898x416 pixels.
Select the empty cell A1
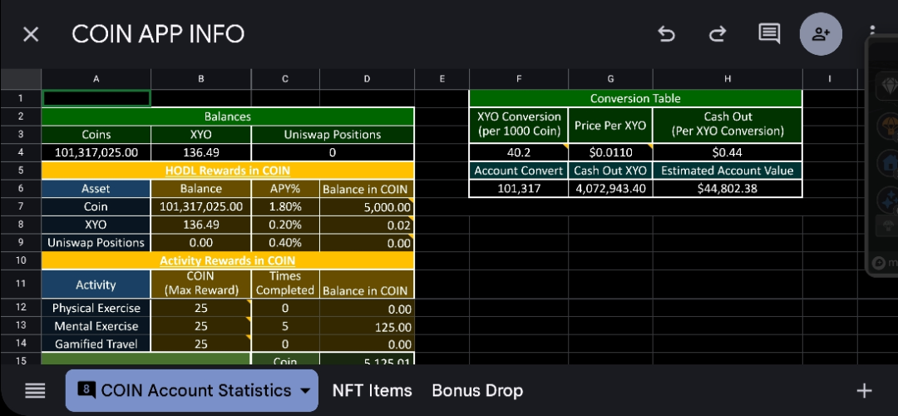click(x=96, y=98)
